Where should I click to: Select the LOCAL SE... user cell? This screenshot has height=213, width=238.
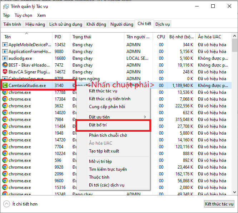coord(137,58)
